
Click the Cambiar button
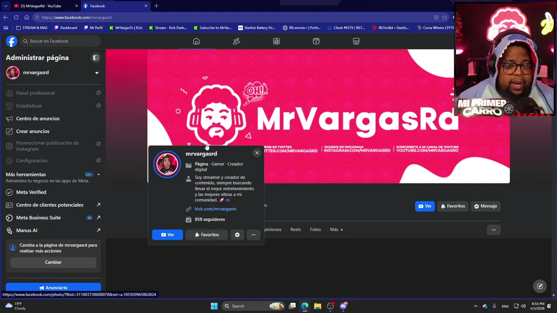(53, 262)
